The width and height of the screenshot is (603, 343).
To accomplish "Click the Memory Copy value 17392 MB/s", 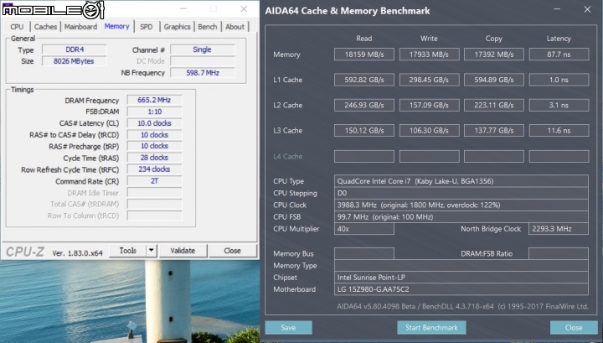I will click(x=494, y=55).
